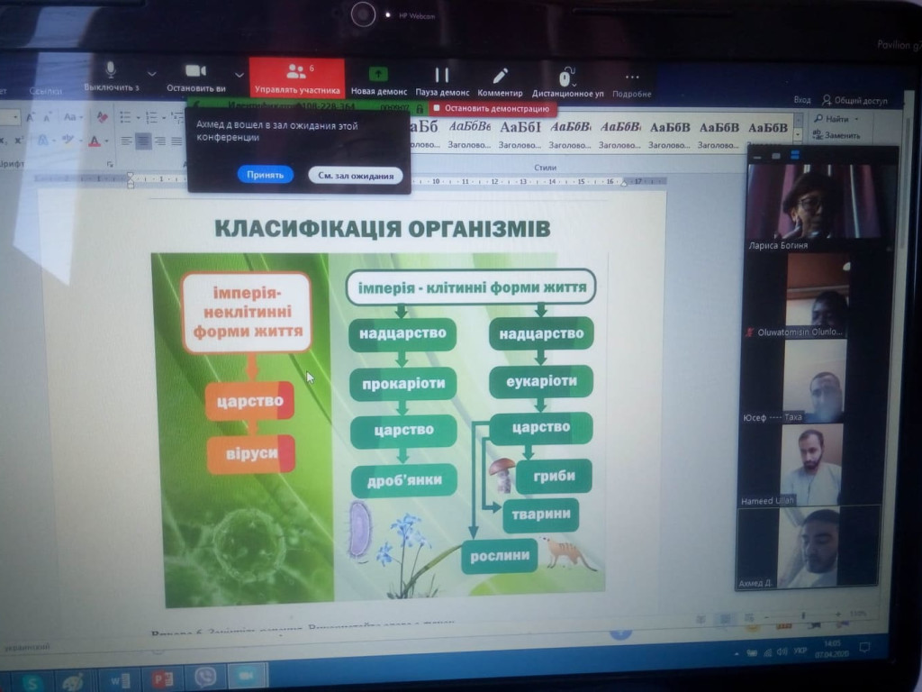922x692 pixels.
Task: Open Font dialog launcher
Action: [x=110, y=164]
